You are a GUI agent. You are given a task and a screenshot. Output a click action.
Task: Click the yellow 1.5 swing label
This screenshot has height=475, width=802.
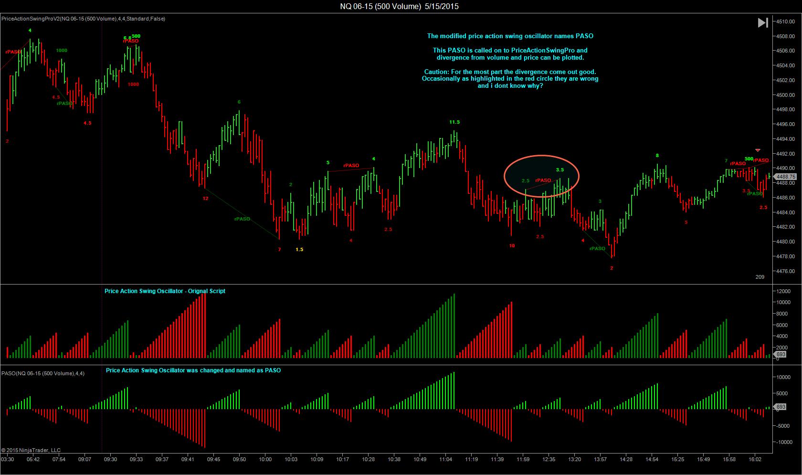click(299, 249)
